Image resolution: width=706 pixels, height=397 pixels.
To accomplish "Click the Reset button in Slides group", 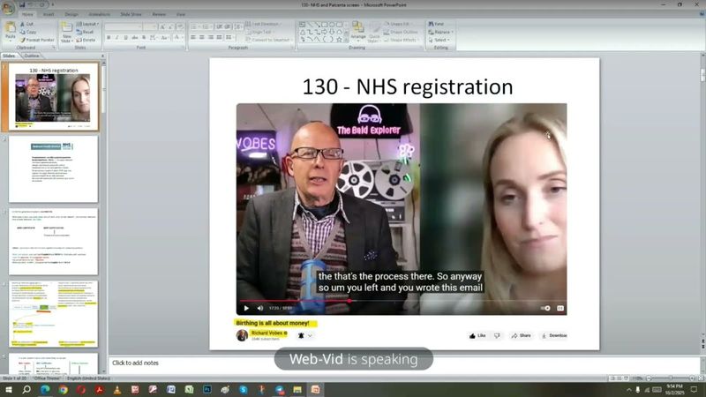I will [x=87, y=32].
